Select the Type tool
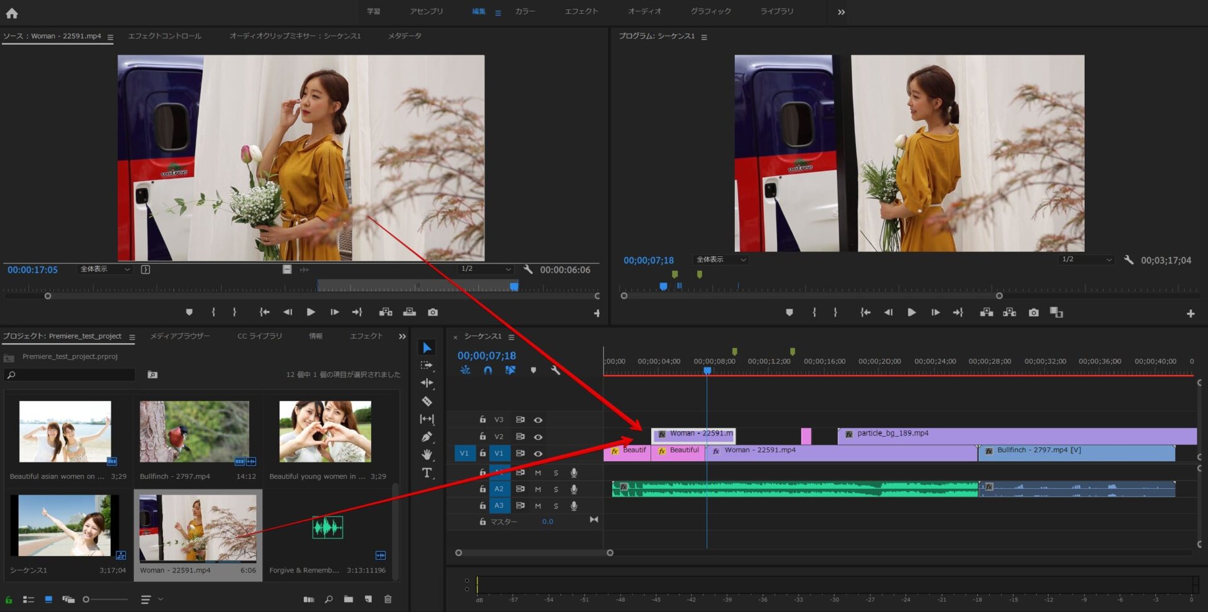Screen dimensions: 1208x612 427,473
